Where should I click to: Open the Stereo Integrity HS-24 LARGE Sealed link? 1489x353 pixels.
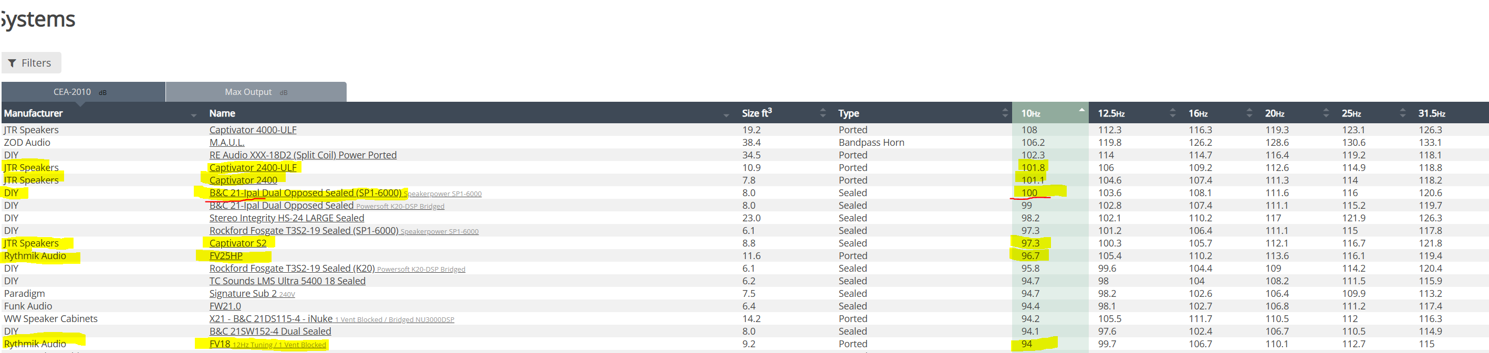pos(287,218)
